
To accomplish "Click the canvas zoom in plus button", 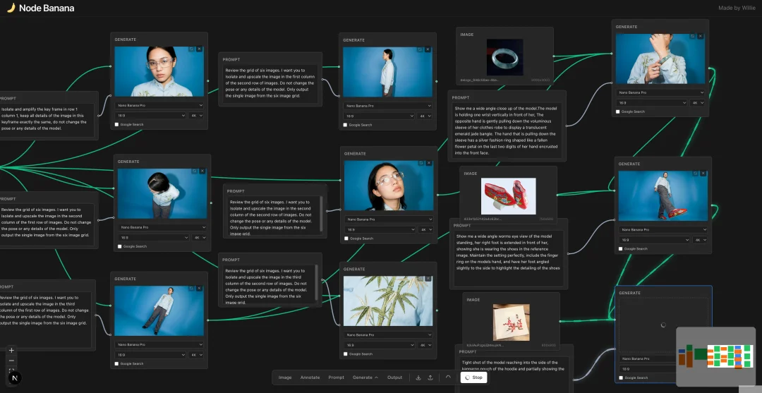I will pyautogui.click(x=12, y=350).
